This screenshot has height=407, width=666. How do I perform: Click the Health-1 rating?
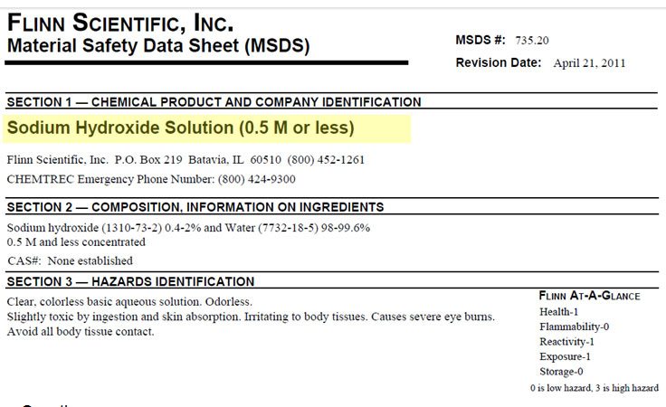coord(558,312)
